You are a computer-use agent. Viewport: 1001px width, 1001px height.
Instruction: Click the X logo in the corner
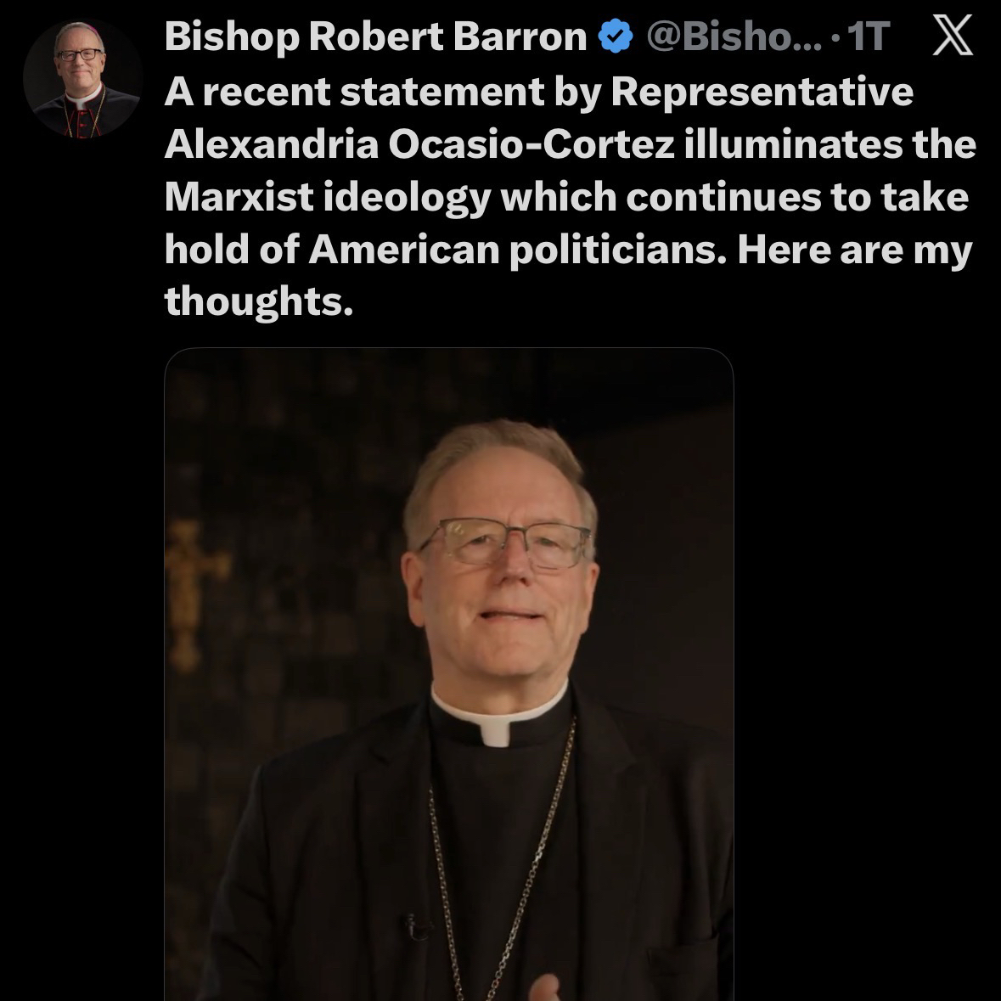click(x=953, y=36)
